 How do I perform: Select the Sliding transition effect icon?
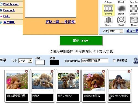pos(108,8)
